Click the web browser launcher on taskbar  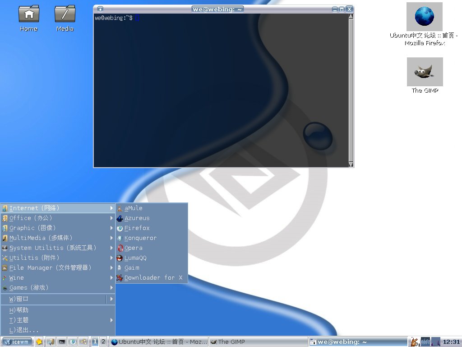[73, 342]
